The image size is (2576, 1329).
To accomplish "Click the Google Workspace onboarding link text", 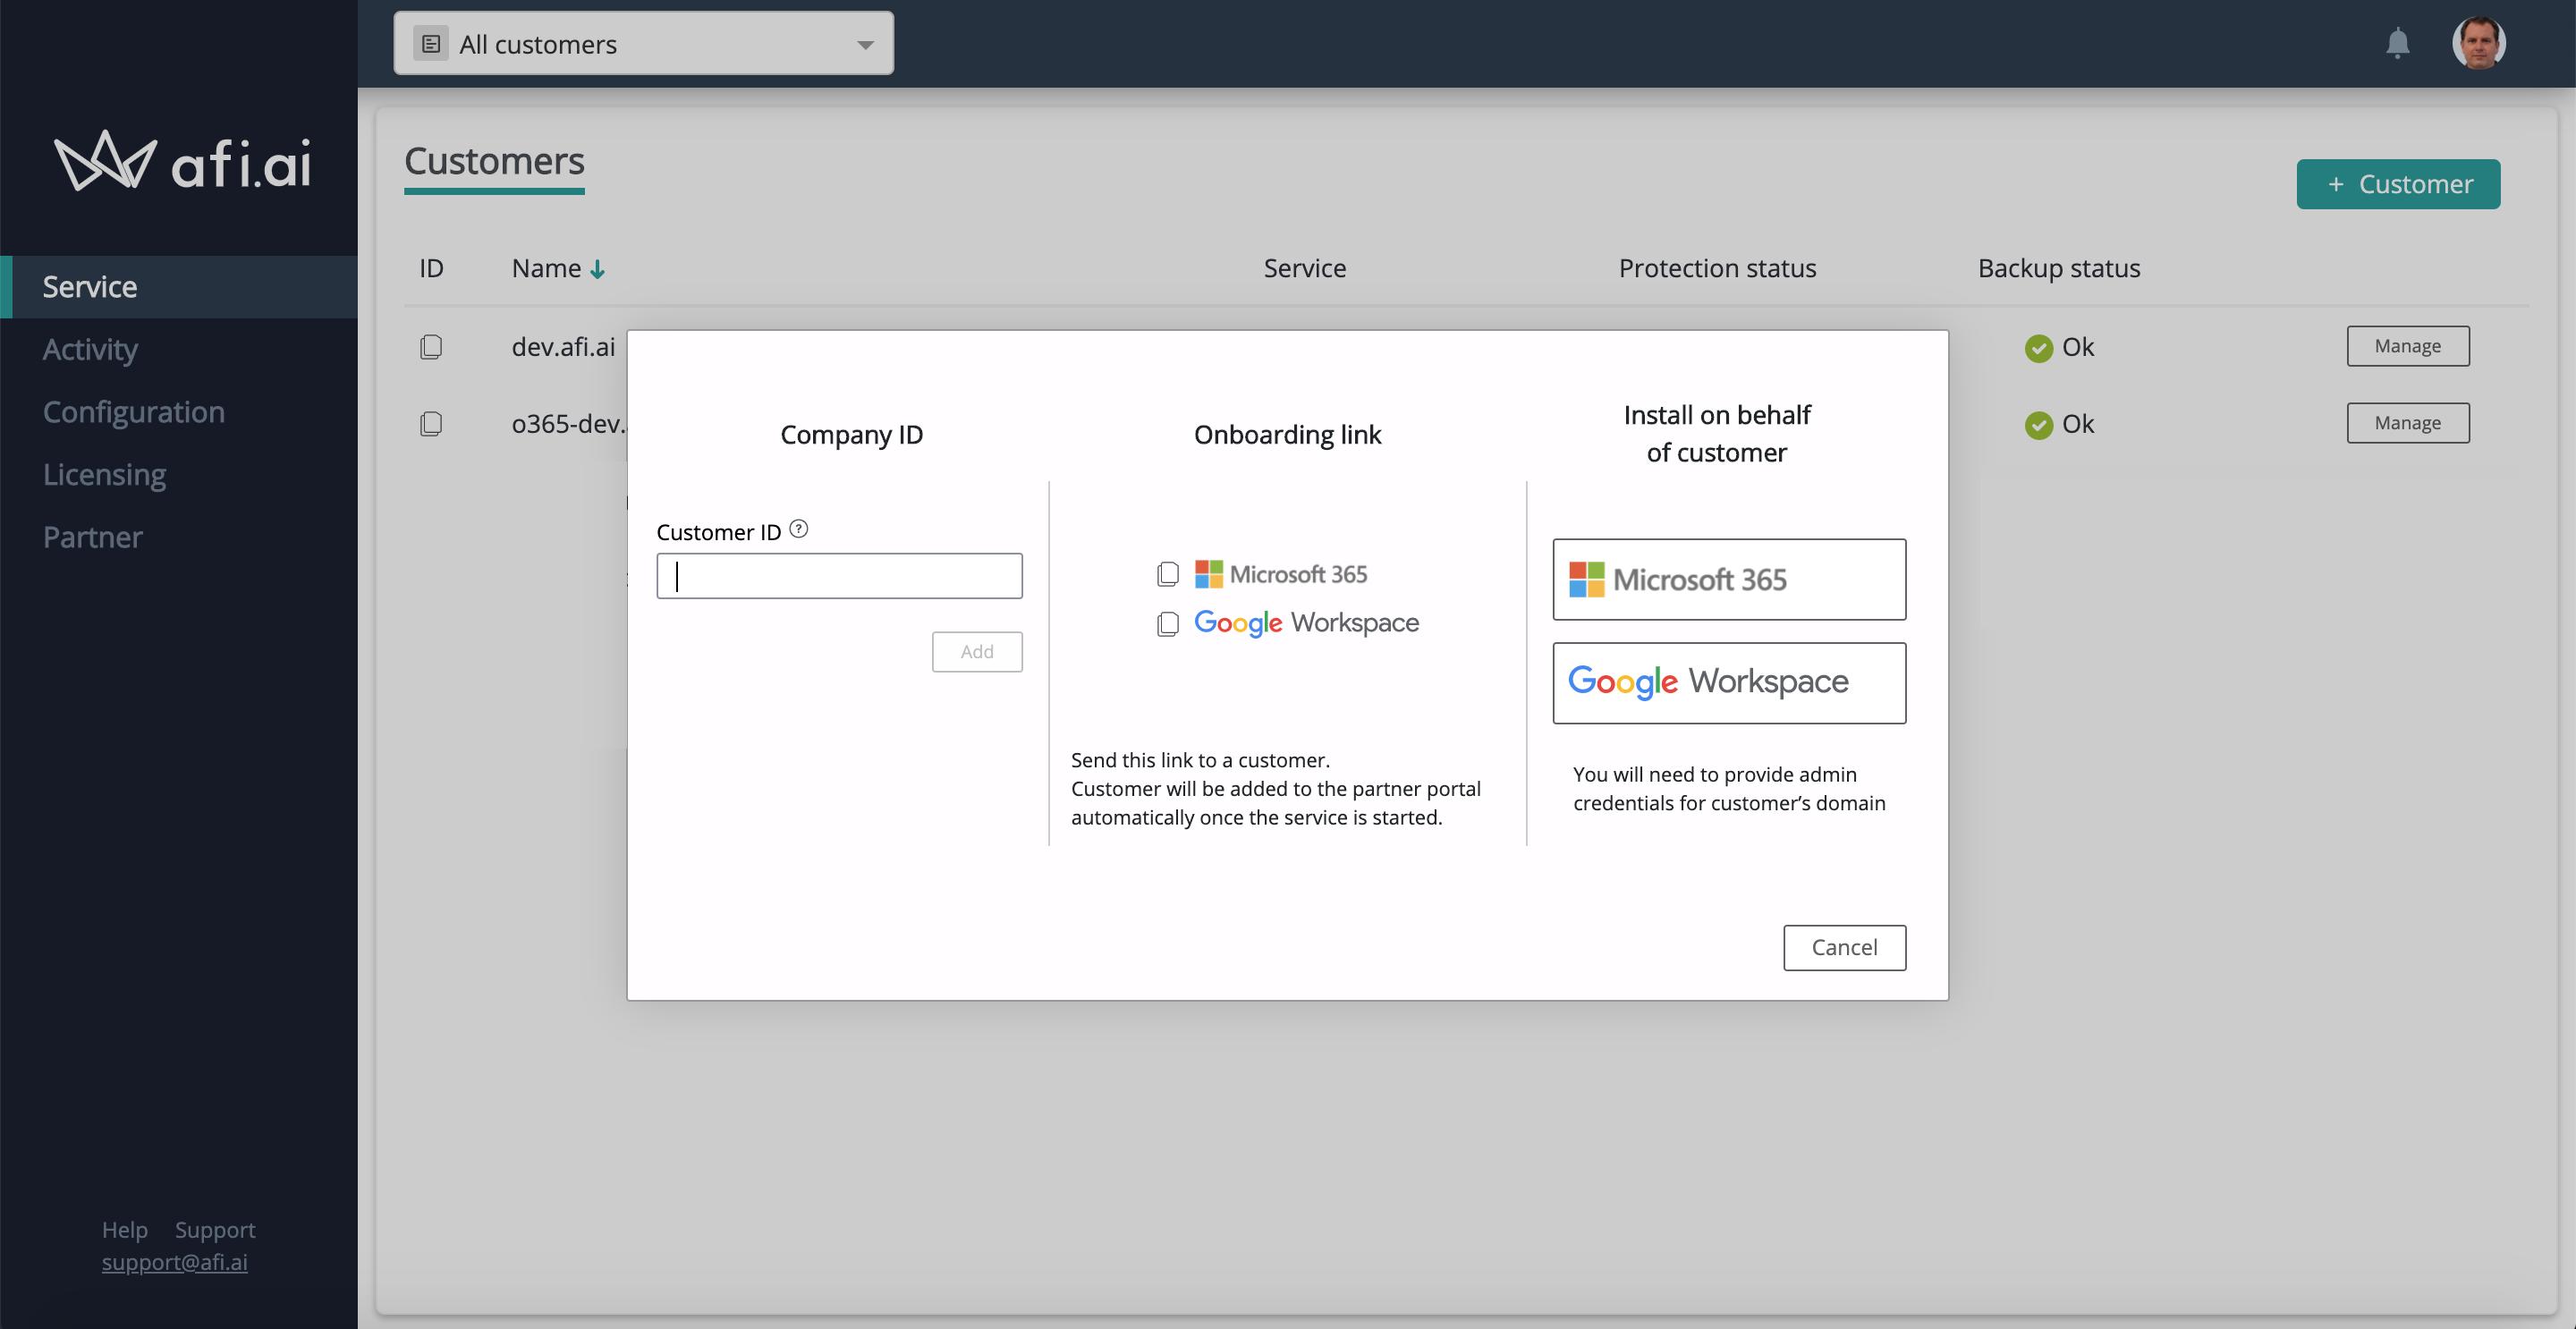I will 1306,623.
